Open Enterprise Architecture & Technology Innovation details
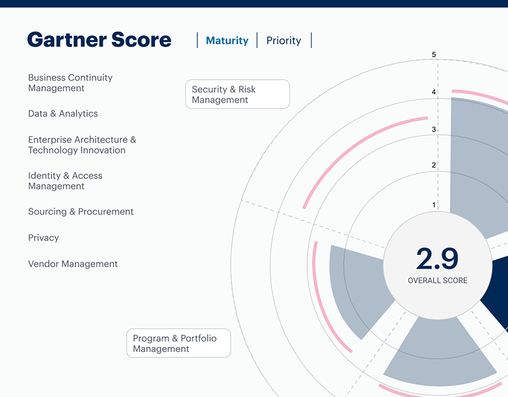 [82, 144]
